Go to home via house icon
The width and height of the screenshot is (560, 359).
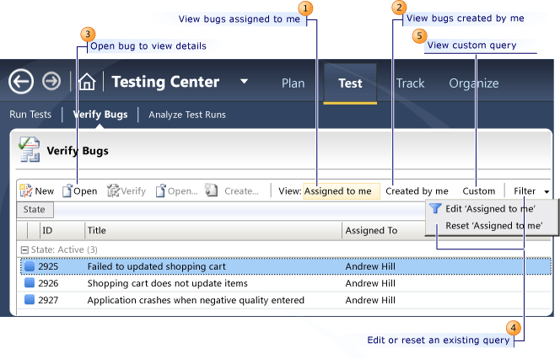tap(86, 82)
